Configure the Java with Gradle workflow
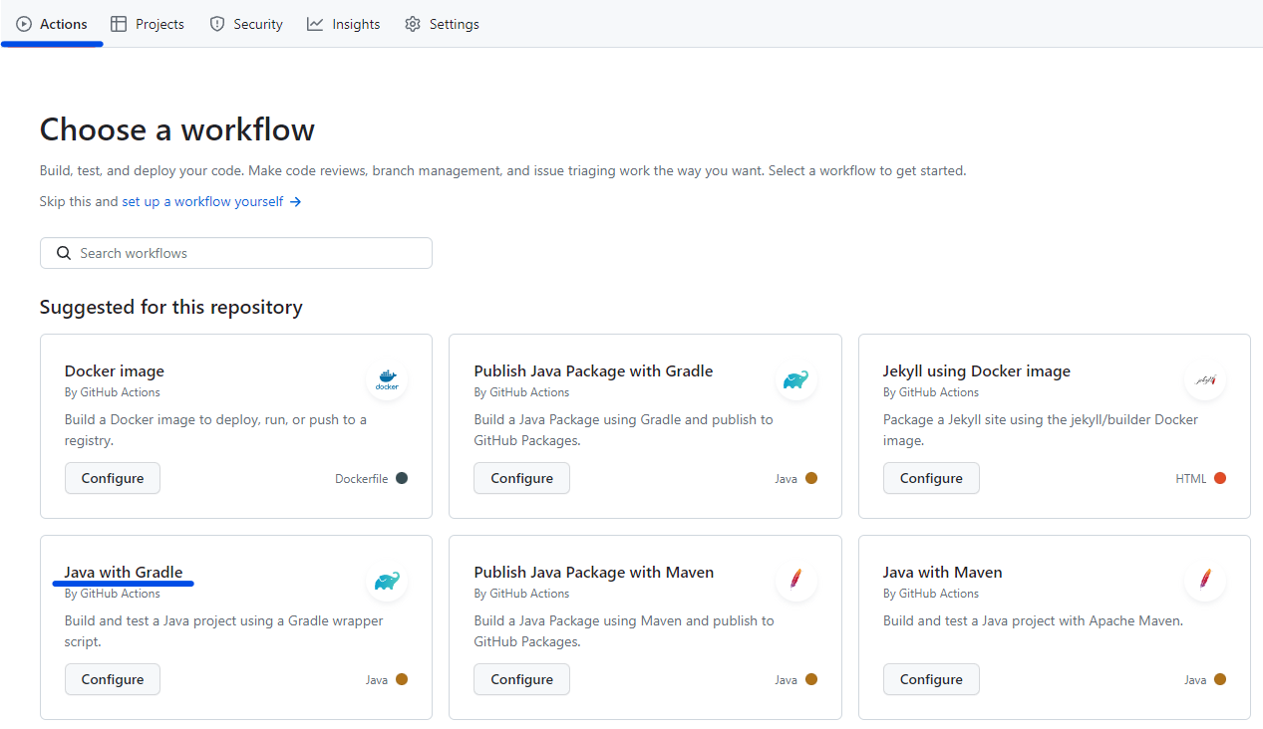Screen dimensions: 1263x729 point(113,679)
